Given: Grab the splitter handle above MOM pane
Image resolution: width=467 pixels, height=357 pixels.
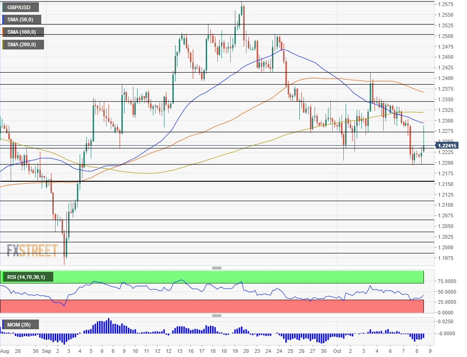Looking at the screenshot, I should click(216, 315).
